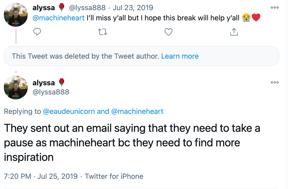Click the alyssa display name on main tweet
Viewport: 291px width, 189px height.
(x=44, y=83)
